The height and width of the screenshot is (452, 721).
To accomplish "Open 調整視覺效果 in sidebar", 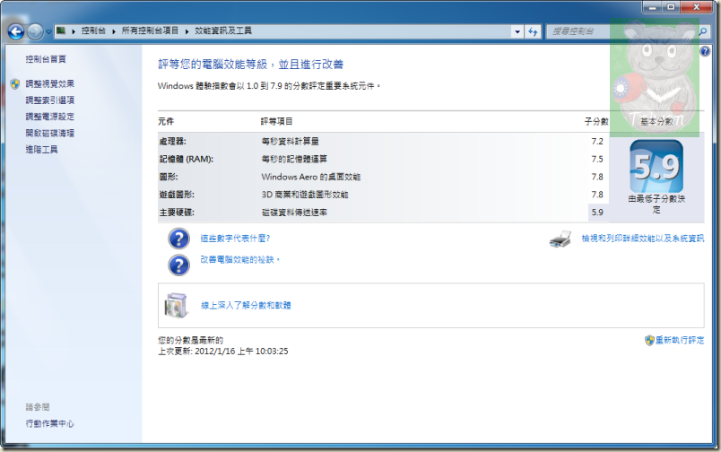I will pos(49,83).
